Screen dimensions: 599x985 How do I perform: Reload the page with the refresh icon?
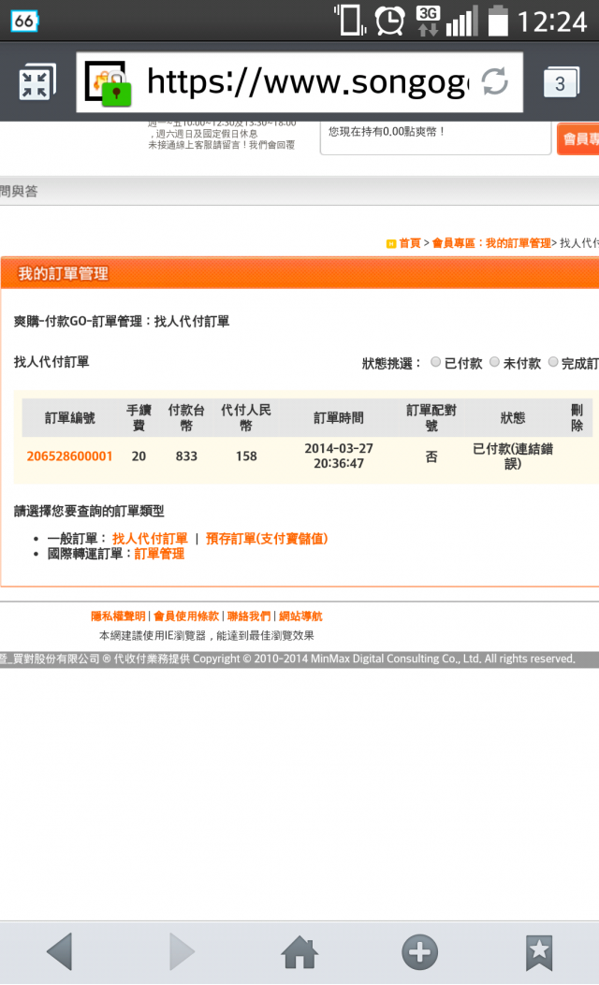click(x=494, y=81)
